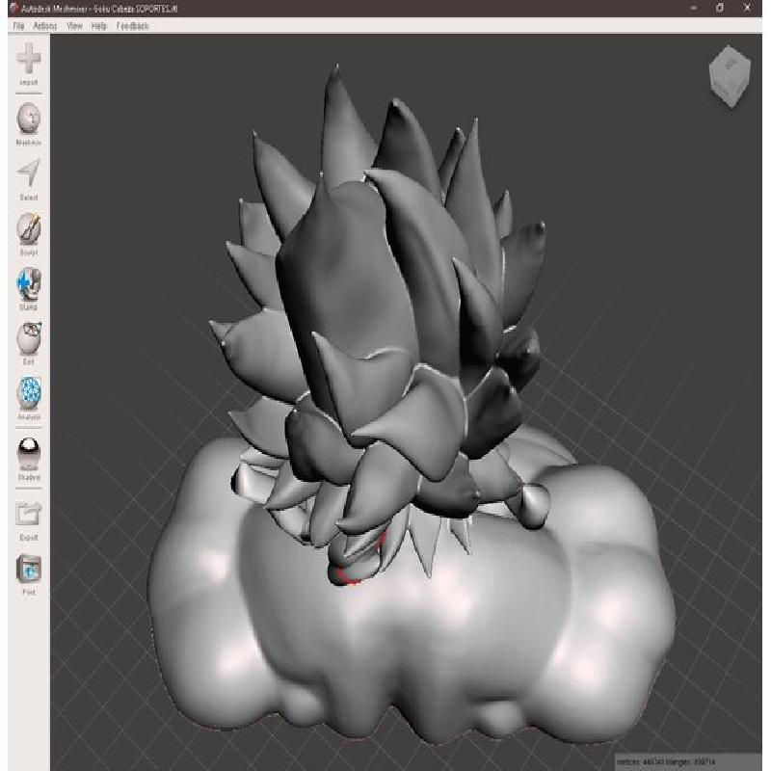Close the Meshmixer window
This screenshot has height=771, width=771.
[747, 8]
